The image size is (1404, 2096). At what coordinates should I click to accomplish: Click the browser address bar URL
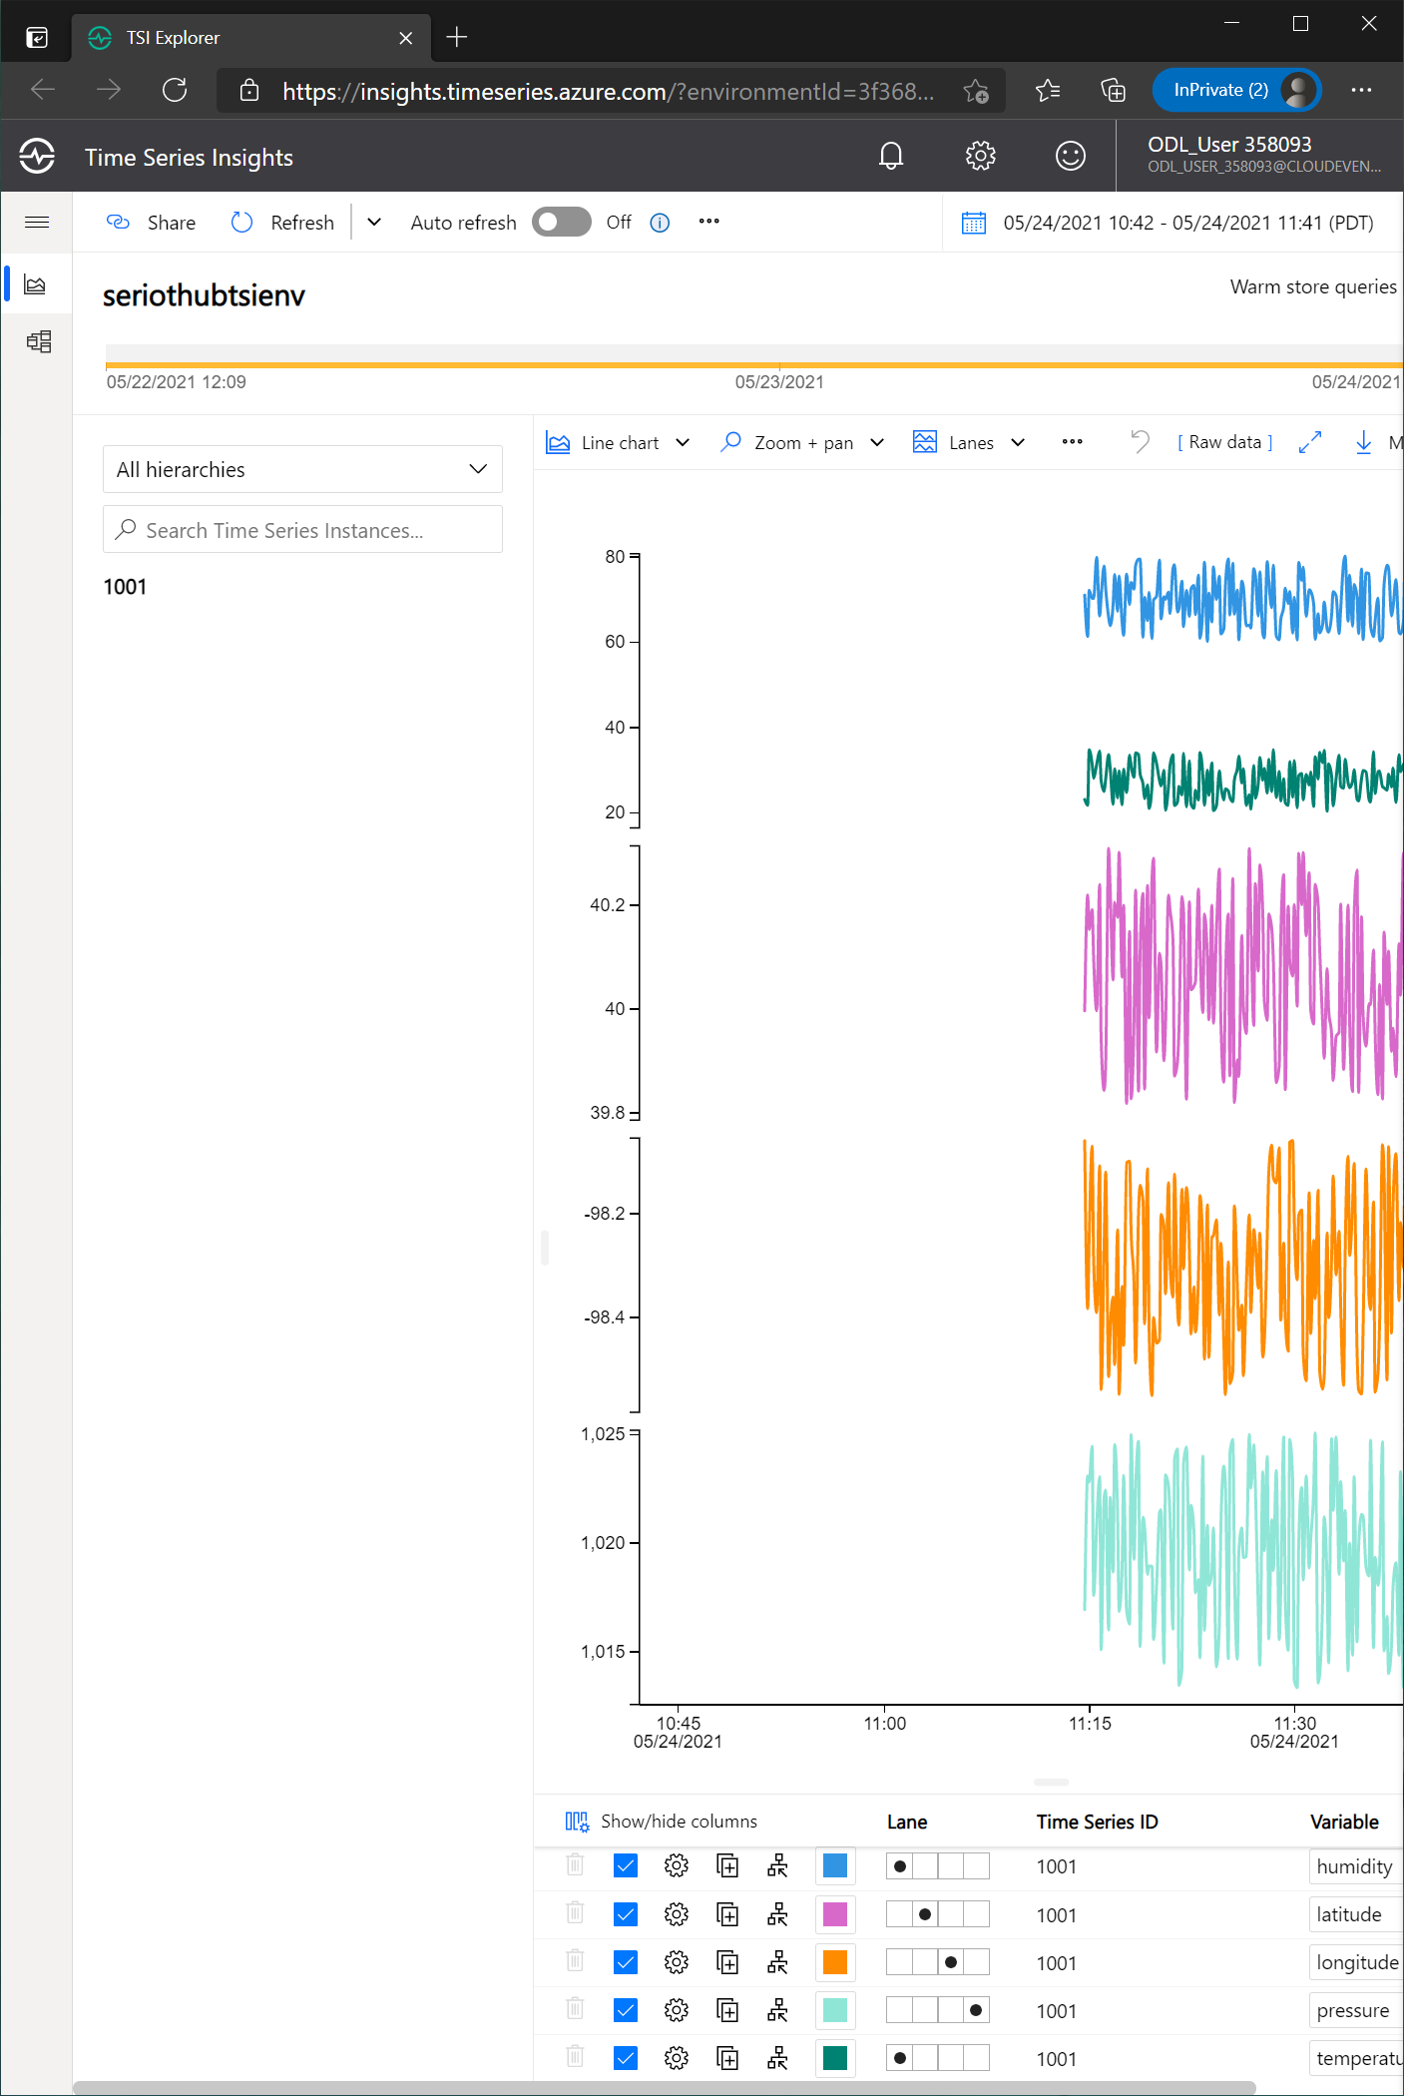tap(609, 92)
